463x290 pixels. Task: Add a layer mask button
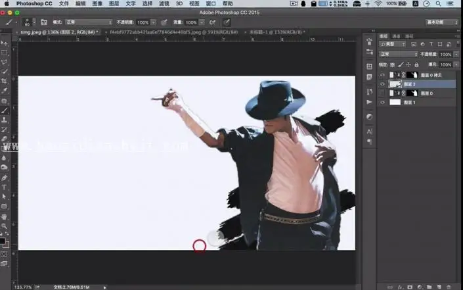pos(410,287)
